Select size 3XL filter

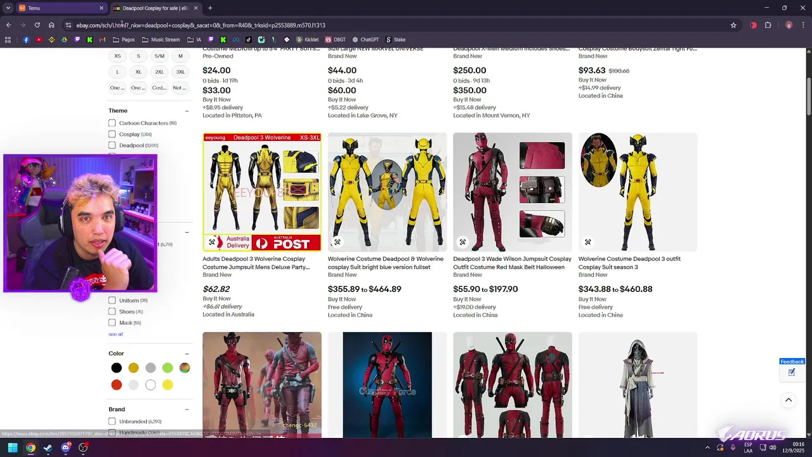180,72
